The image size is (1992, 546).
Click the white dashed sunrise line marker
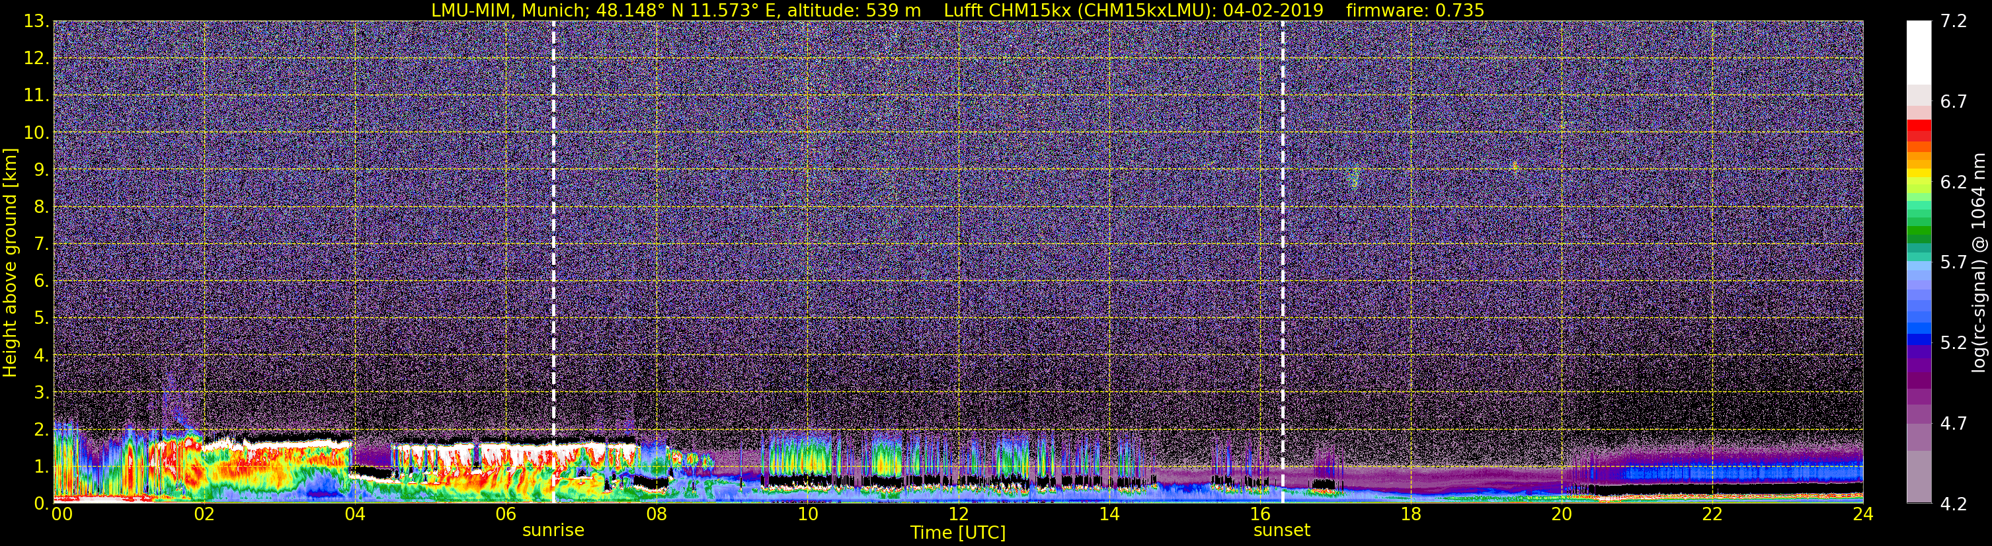click(553, 262)
